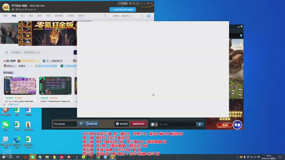This screenshot has width=285, height=160.
Task: Open the 我的YY tab
Action: pos(82,16)
